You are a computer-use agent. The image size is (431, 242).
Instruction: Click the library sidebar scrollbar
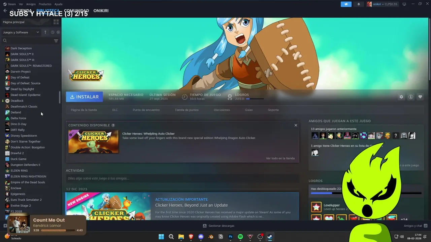click(60, 97)
